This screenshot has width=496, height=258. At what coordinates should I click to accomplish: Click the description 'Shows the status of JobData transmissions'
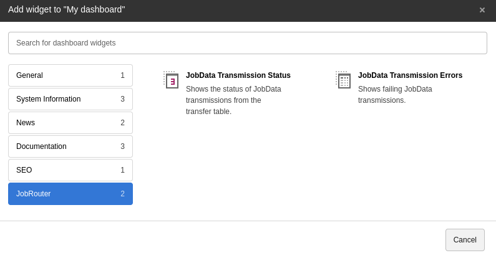[233, 100]
